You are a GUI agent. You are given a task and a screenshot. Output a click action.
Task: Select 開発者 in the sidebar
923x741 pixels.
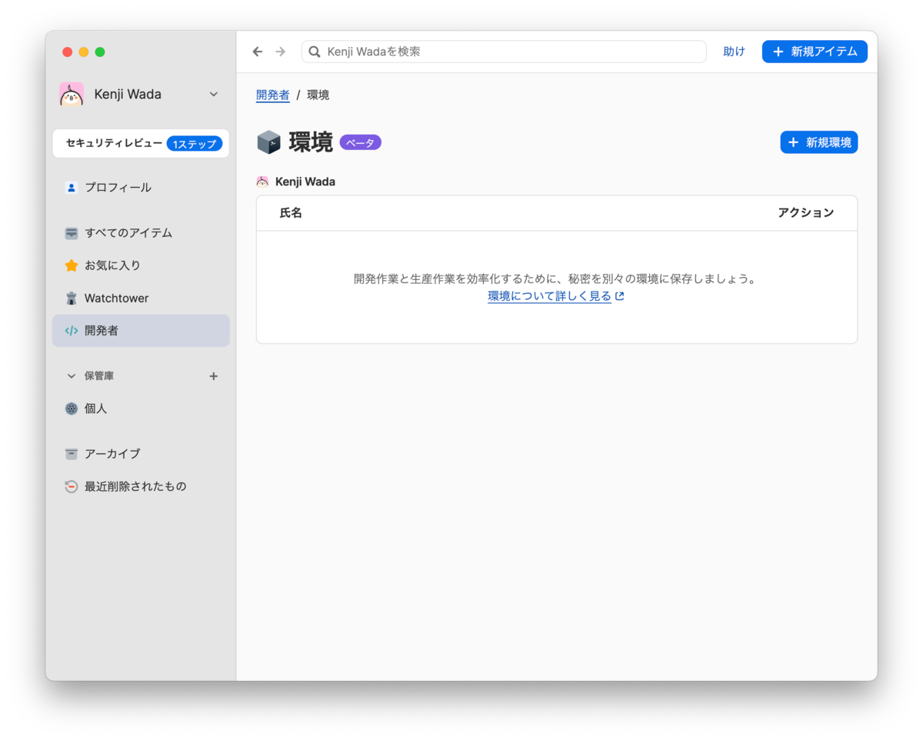[x=141, y=331]
